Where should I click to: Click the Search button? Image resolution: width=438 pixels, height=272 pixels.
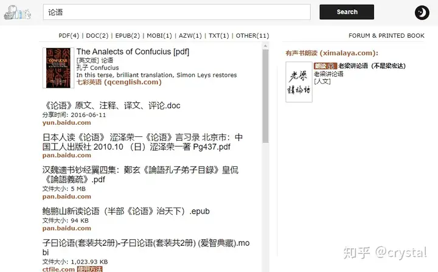[x=347, y=12]
